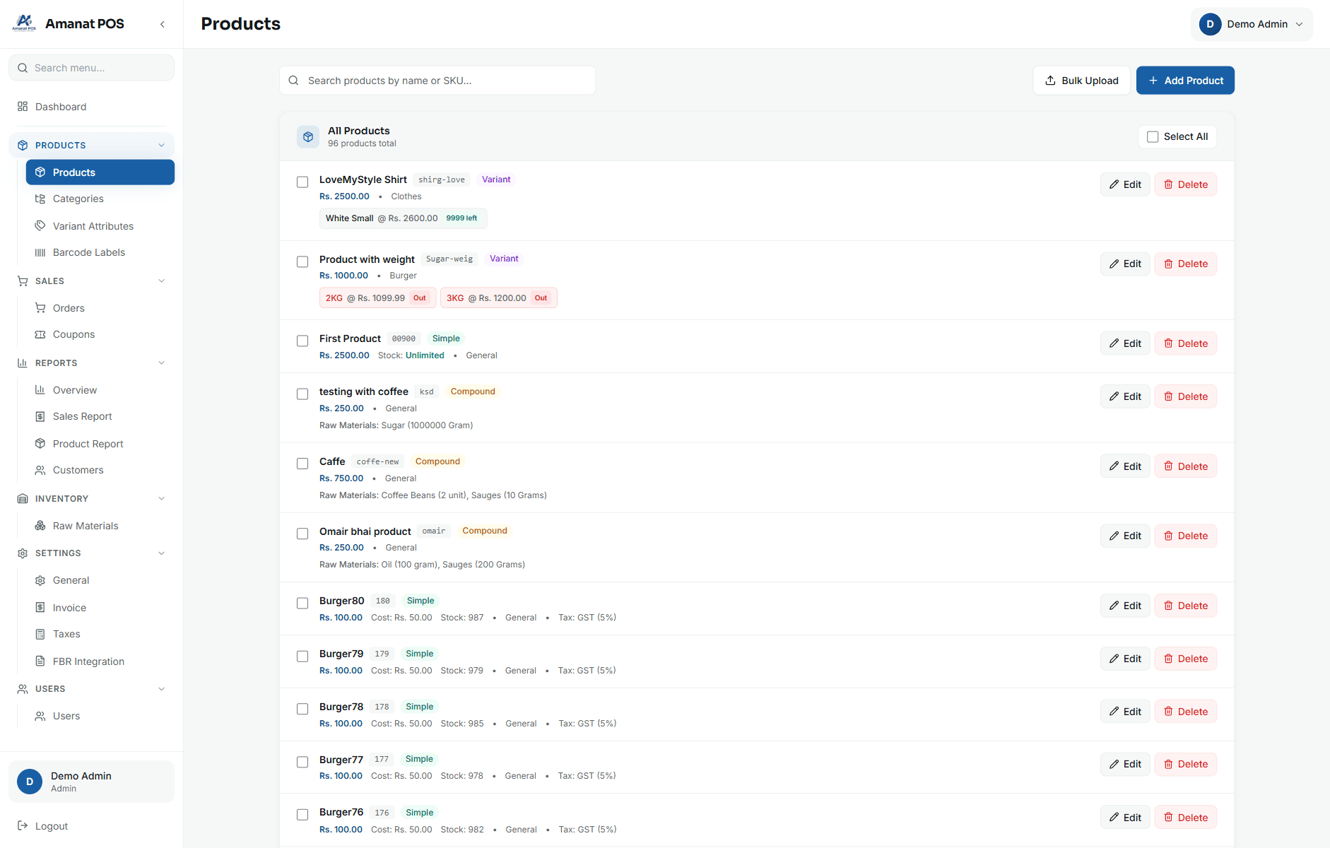Focus the Search menu field
1330x848 pixels.
click(92, 68)
